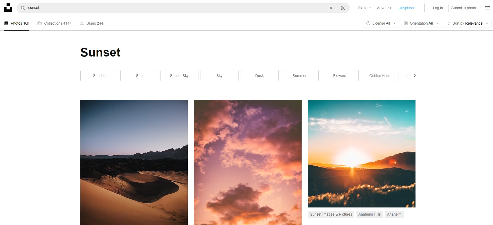Viewport: 493px width, 225px height.
Task: Switch to the Photos 10k tab
Action: pos(16,23)
